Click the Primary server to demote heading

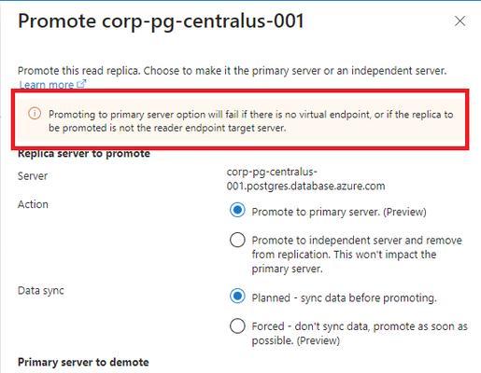[83, 363]
